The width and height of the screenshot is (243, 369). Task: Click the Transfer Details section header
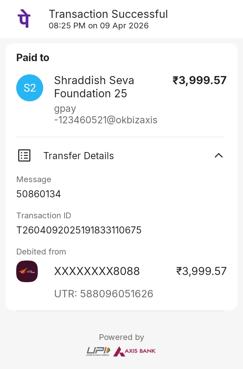pos(79,156)
